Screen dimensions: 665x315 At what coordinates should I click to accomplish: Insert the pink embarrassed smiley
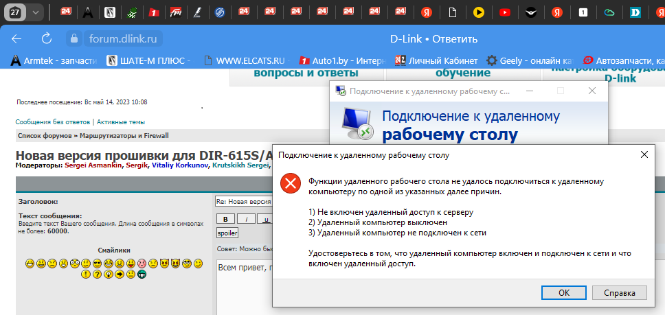(x=142, y=264)
